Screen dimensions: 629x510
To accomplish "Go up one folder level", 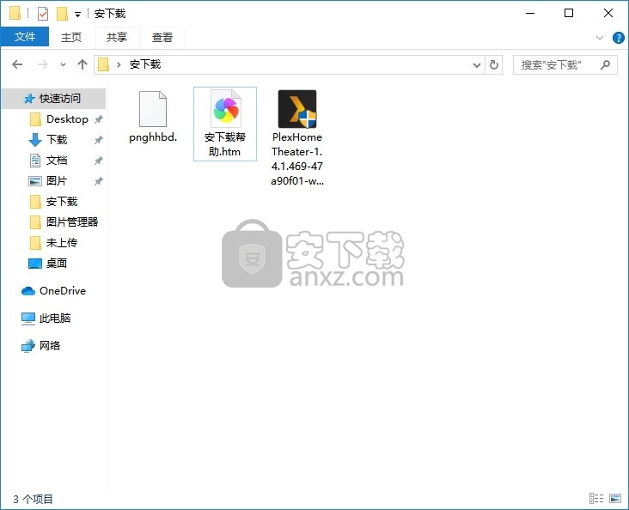I will pos(82,64).
